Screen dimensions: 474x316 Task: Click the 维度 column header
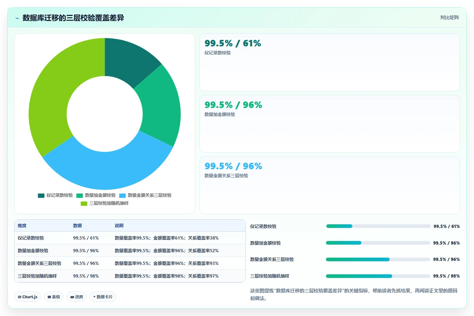(x=22, y=226)
